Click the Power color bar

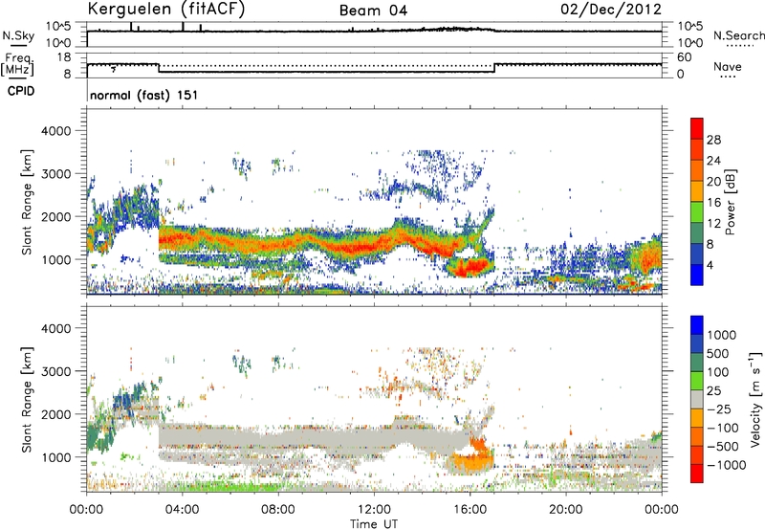click(697, 202)
